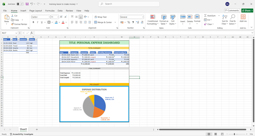Open the Item column filter dropdown
Viewport: 255px width, 136px height.
18,39
